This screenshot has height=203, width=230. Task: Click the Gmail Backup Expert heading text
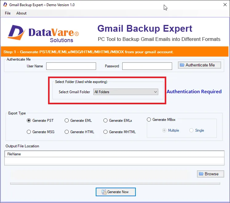coord(145,28)
